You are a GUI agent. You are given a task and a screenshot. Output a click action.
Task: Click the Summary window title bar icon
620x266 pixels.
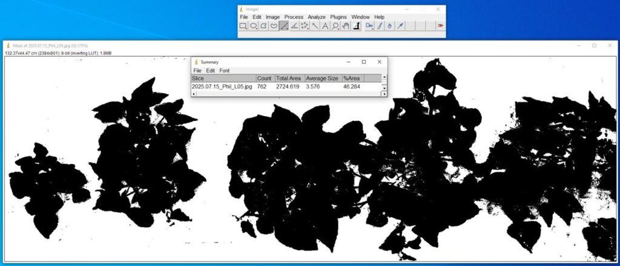click(196, 62)
